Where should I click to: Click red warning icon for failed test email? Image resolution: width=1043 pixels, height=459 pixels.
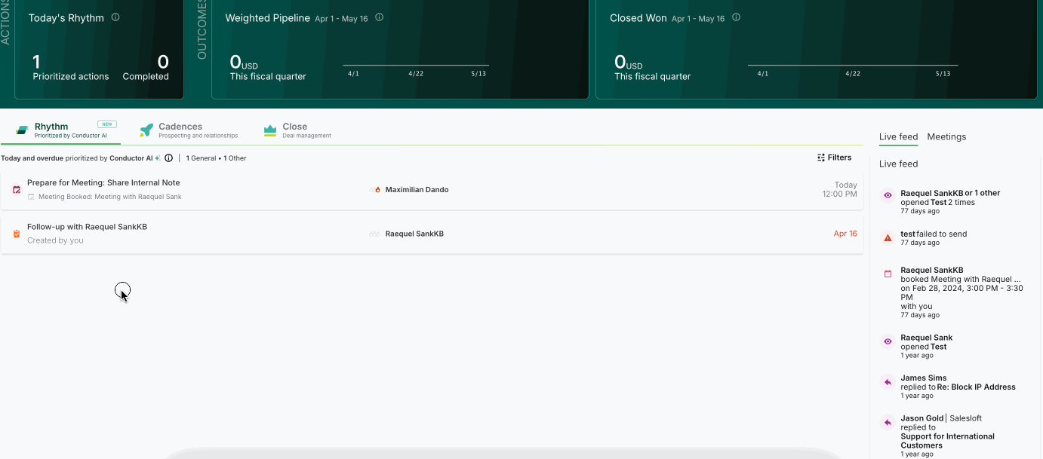pos(888,238)
